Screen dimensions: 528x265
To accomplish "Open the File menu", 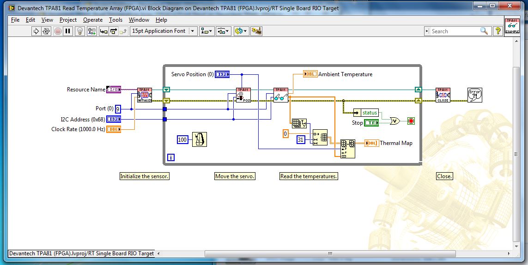I will point(15,20).
